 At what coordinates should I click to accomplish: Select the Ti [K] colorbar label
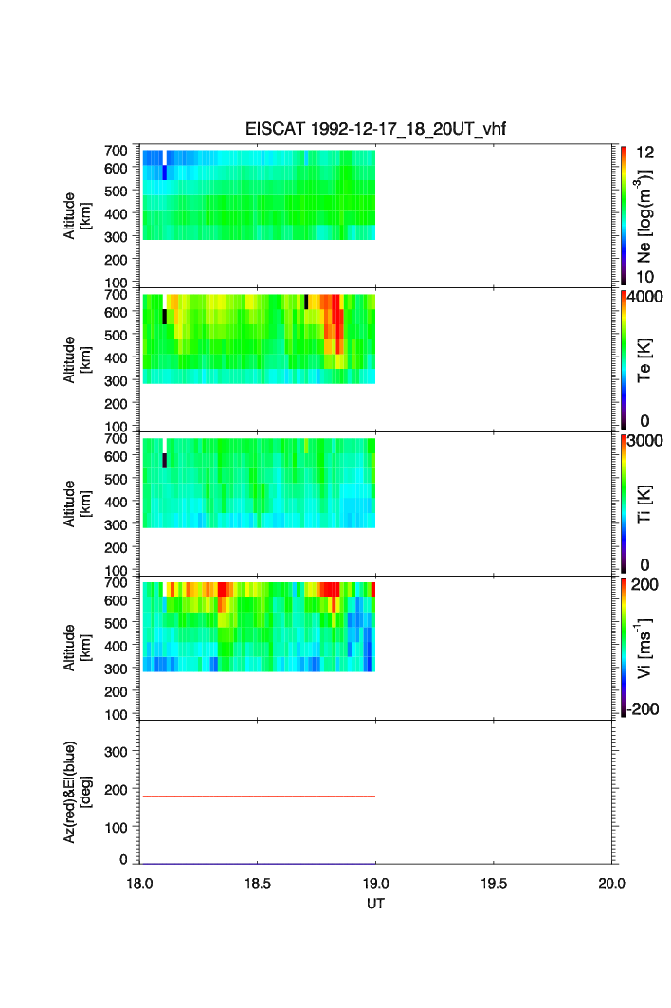tap(645, 504)
